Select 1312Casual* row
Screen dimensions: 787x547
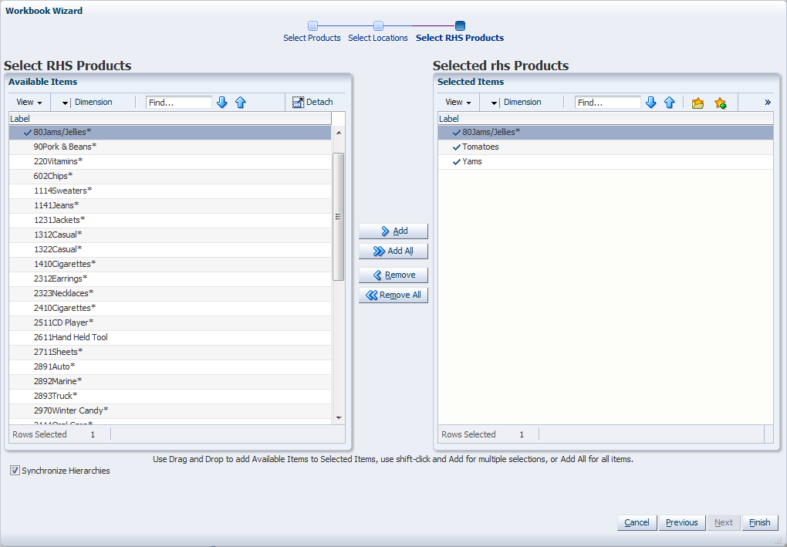(x=171, y=235)
